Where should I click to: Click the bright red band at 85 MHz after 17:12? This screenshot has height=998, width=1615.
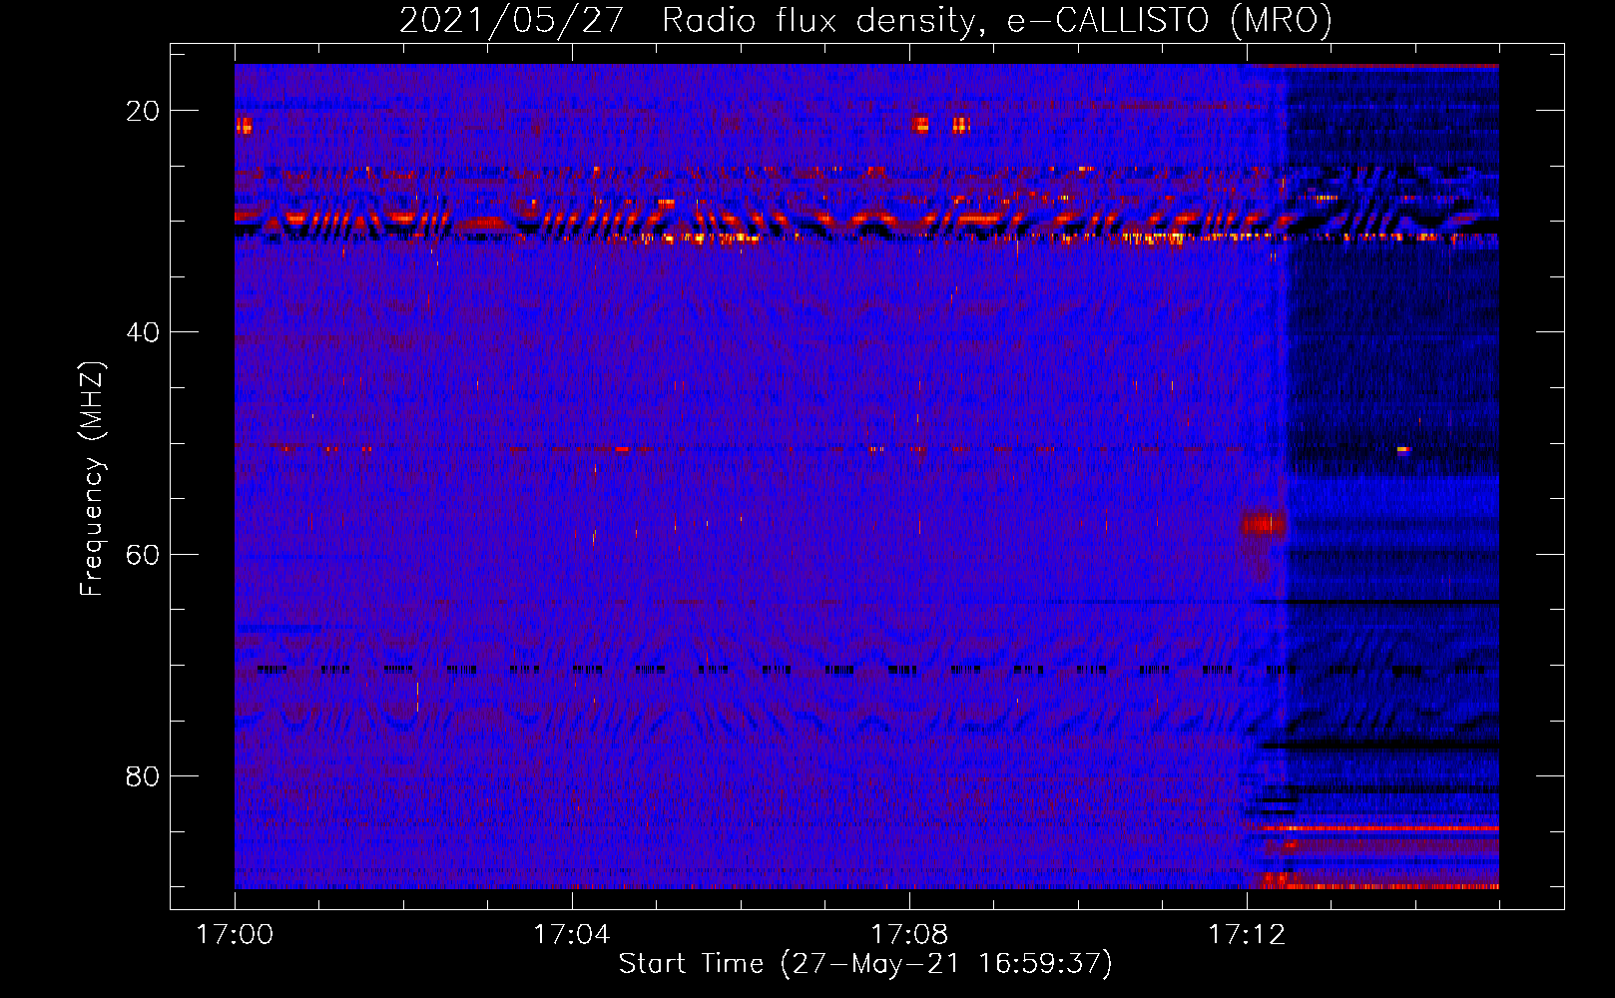pos(1379,828)
